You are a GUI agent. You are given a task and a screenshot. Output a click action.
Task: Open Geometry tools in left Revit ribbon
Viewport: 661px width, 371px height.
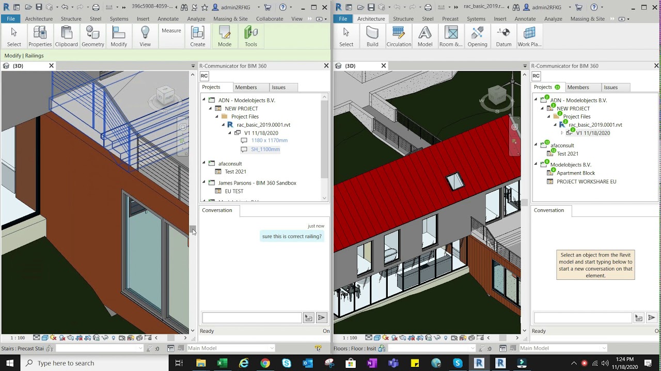tap(93, 37)
